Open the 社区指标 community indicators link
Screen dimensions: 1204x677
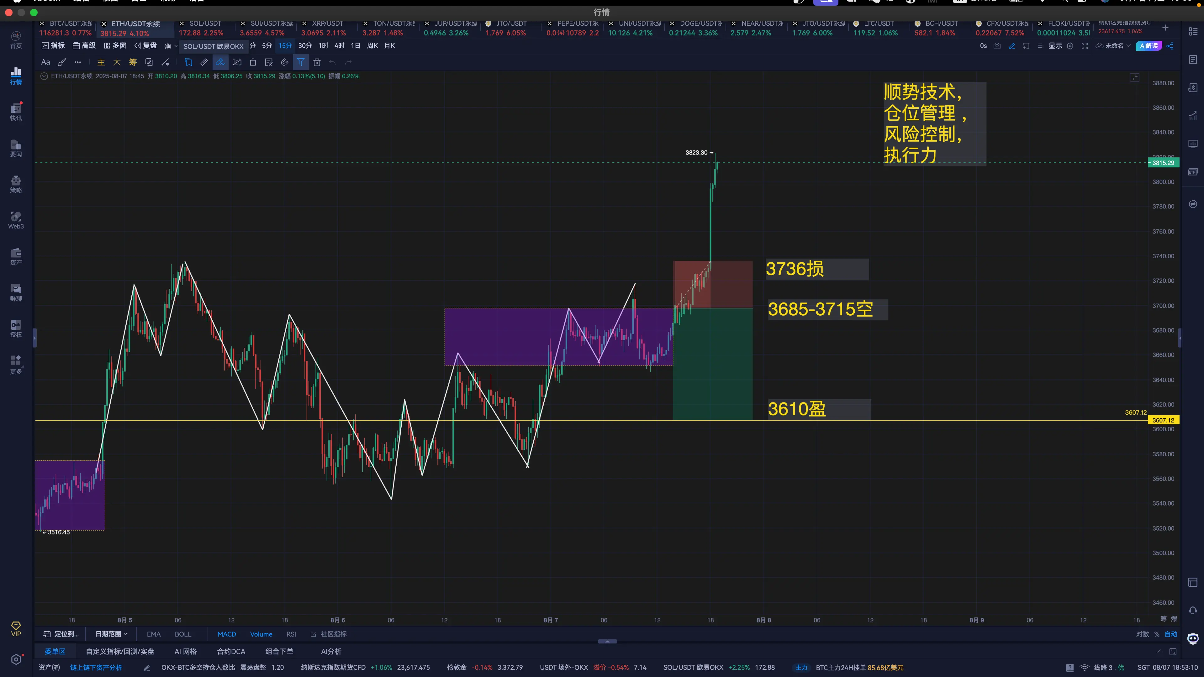click(329, 634)
